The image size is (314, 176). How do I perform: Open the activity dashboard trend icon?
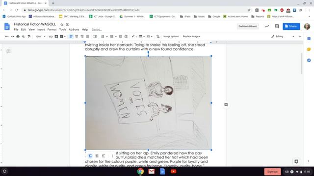coord(267,26)
